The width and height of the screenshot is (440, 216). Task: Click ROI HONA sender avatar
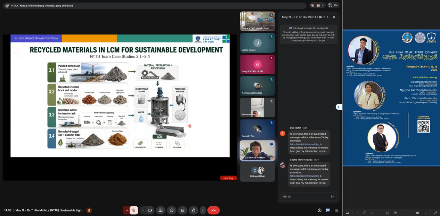[x=283, y=133]
